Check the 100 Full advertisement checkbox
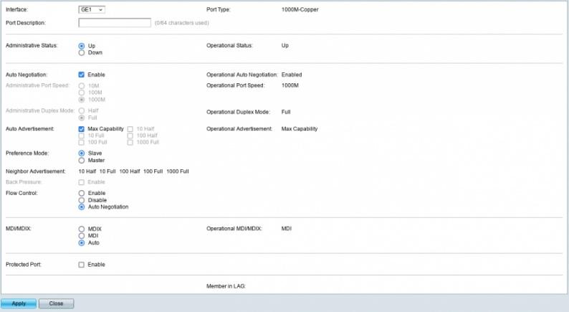569x312 pixels. (x=82, y=142)
